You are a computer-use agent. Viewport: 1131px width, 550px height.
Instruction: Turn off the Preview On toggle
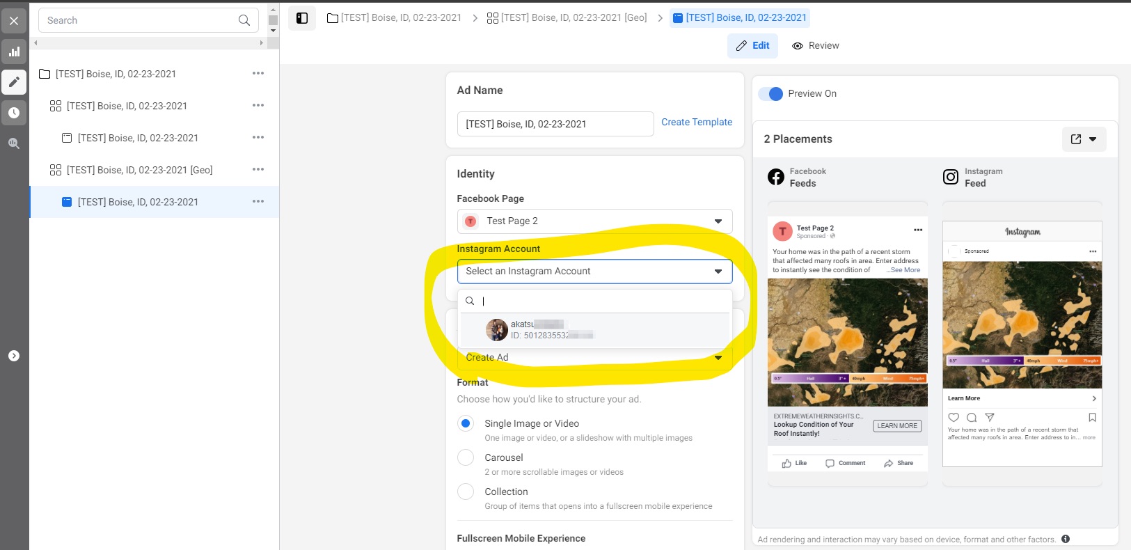tap(771, 94)
